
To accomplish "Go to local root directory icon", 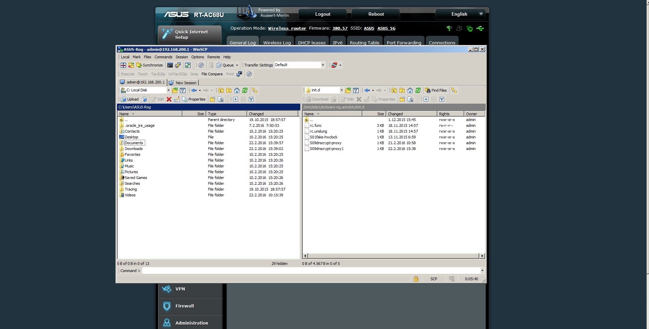I will point(229,90).
